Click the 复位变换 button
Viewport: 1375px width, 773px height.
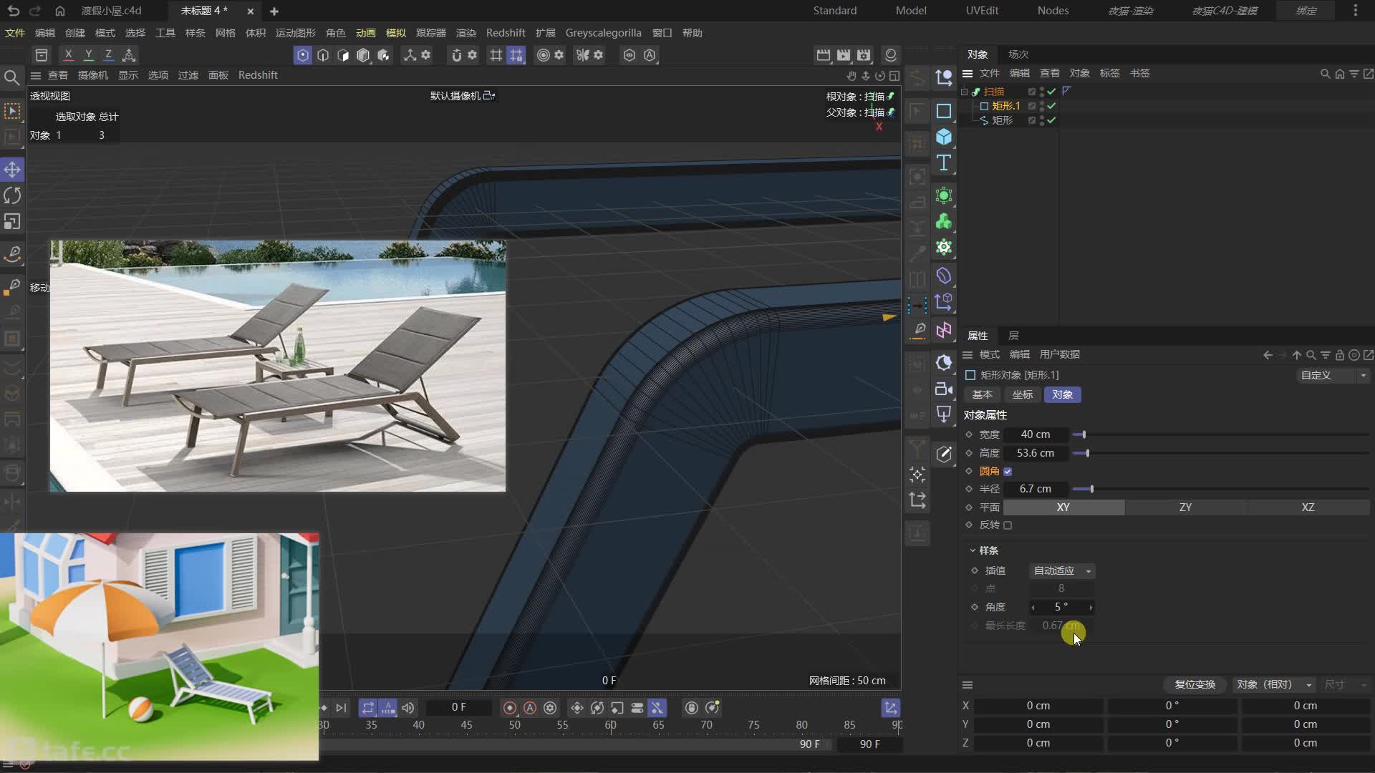(1195, 685)
